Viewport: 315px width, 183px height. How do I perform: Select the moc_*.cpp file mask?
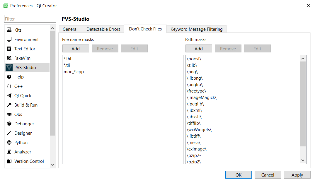pyautogui.click(x=74, y=72)
